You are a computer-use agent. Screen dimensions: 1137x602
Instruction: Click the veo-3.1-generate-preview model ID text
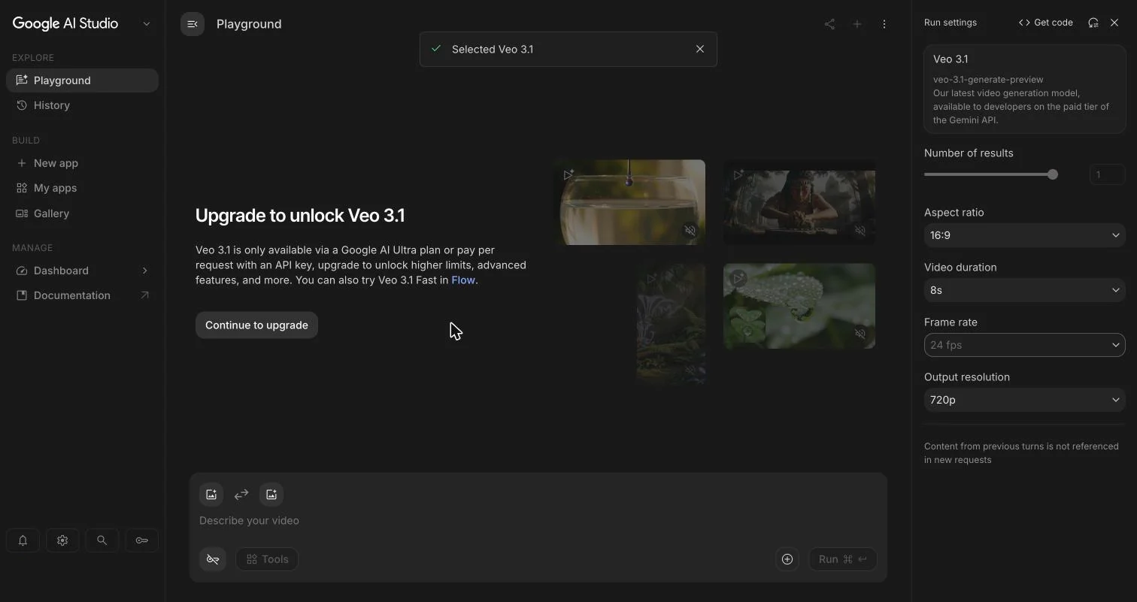click(988, 80)
